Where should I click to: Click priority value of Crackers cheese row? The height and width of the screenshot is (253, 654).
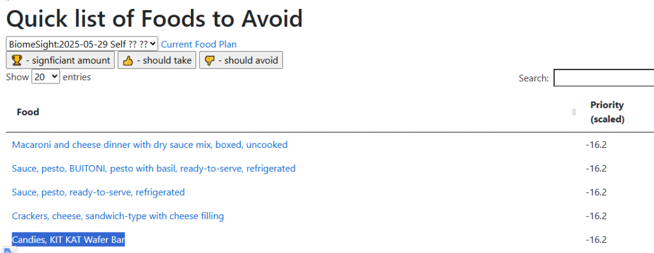(596, 216)
